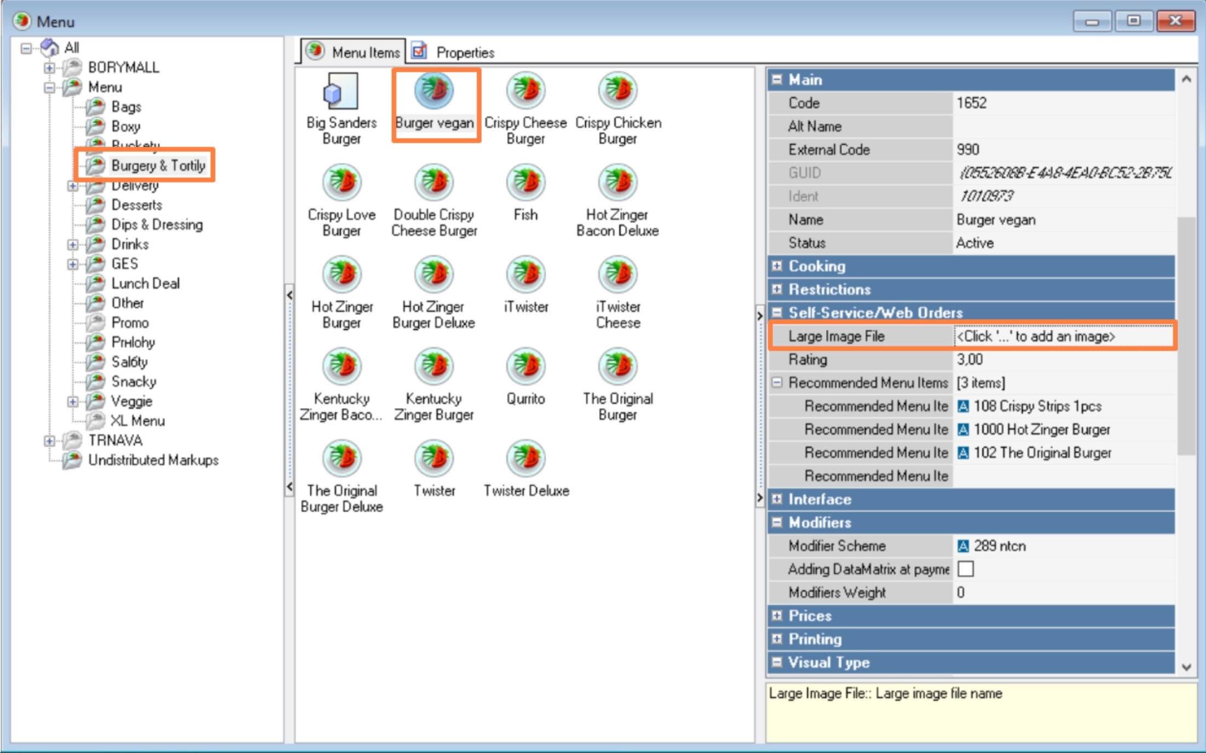Click the iTwister Cheese item icon
Image resolution: width=1206 pixels, height=753 pixels.
618,275
